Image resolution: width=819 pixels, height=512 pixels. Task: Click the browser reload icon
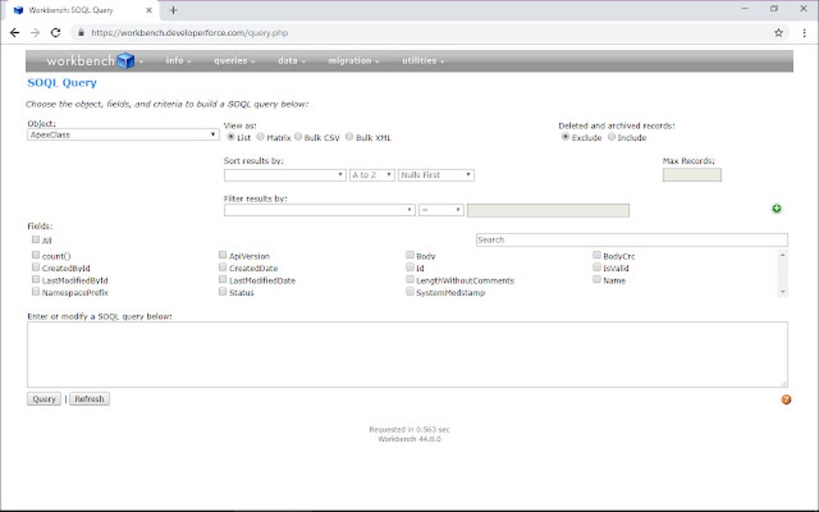[55, 33]
